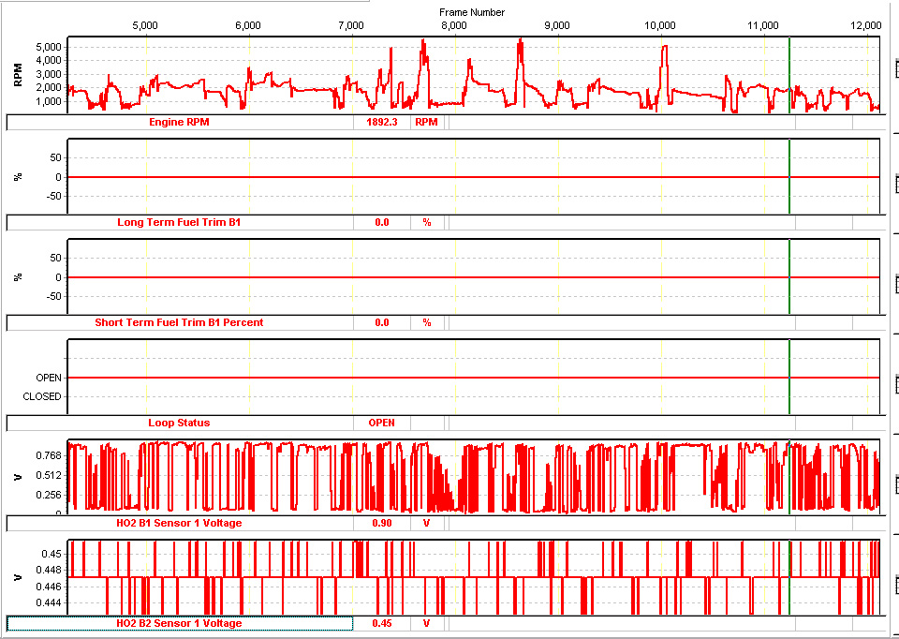The image size is (899, 639).
Task: Click the Frame Number axis title
Action: (x=472, y=12)
